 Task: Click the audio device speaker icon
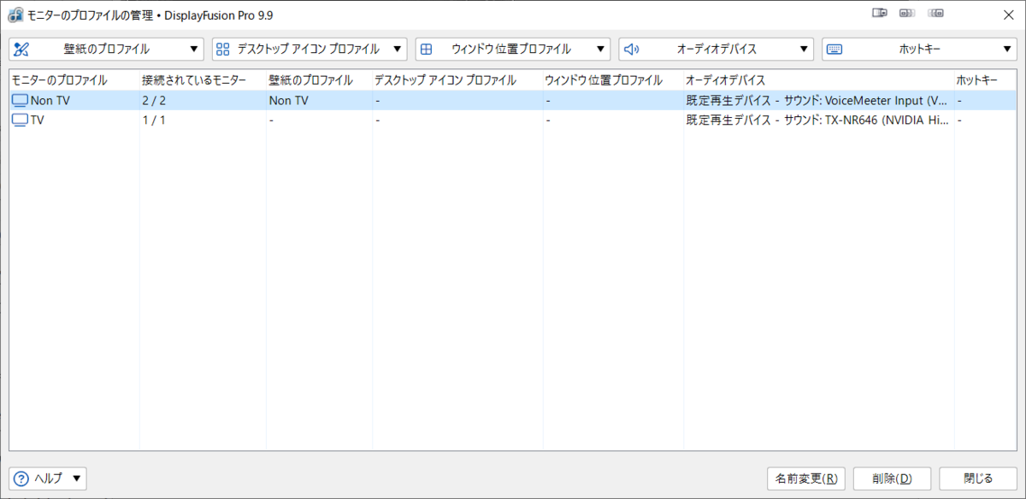click(x=631, y=49)
